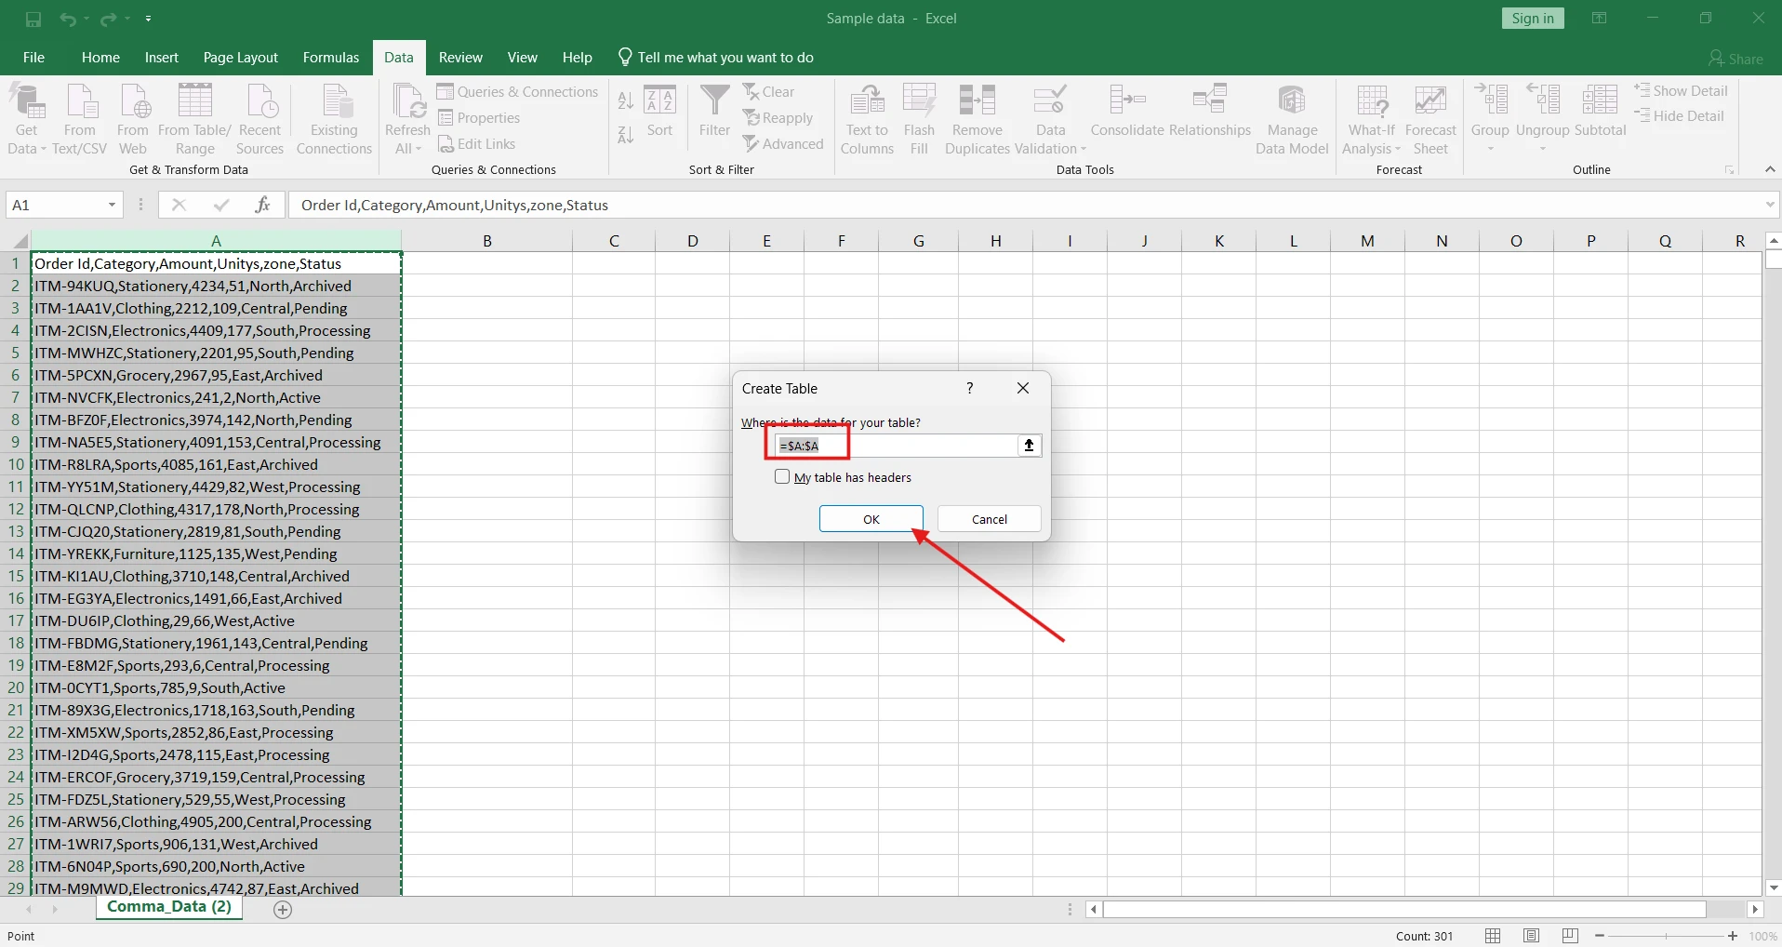Switch to Page Layout view in status bar

[1532, 936]
